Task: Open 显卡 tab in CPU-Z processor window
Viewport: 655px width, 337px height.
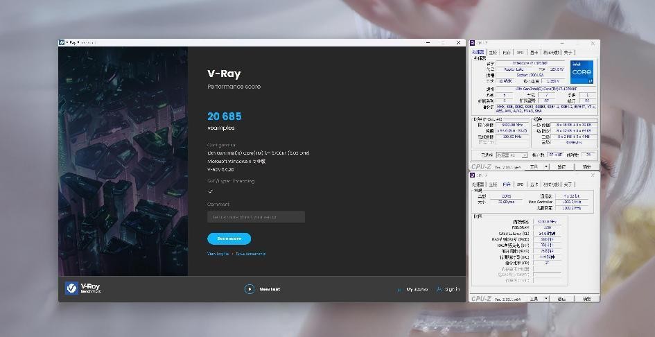Action: pyautogui.click(x=534, y=52)
